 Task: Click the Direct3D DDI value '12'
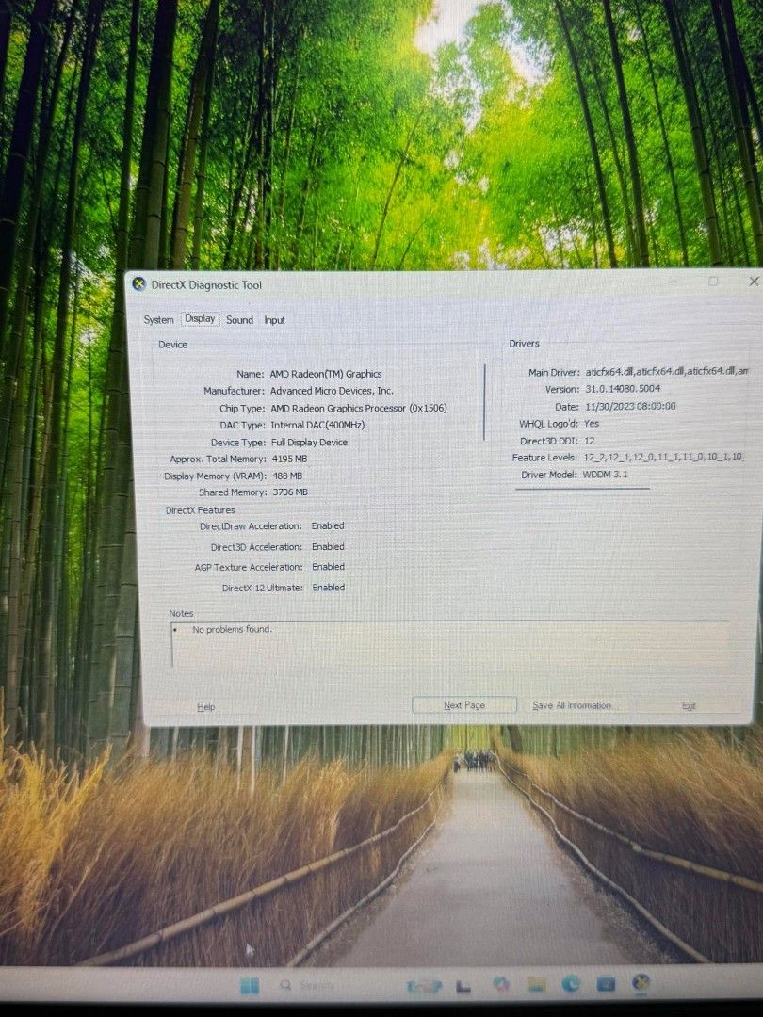coord(589,441)
